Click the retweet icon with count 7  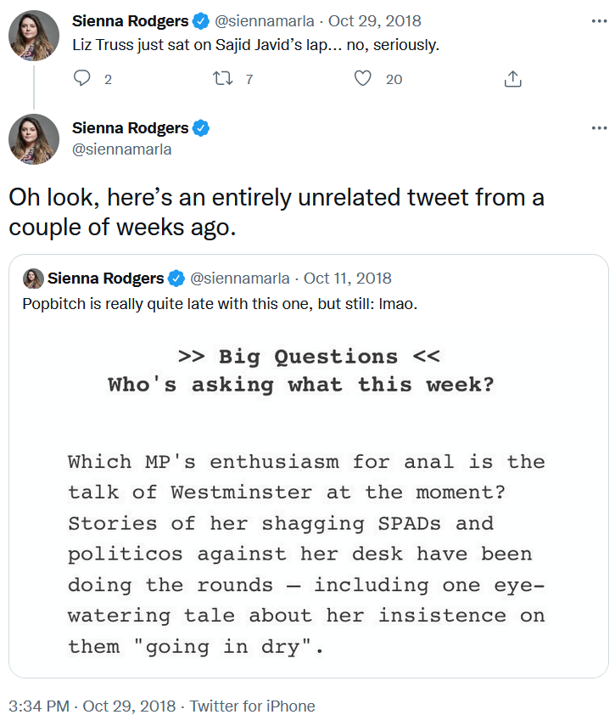(222, 78)
